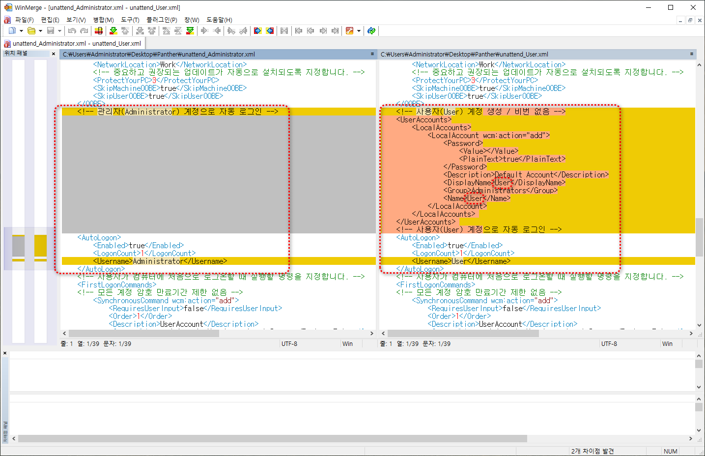Open the 파일(F) menu

click(24, 20)
